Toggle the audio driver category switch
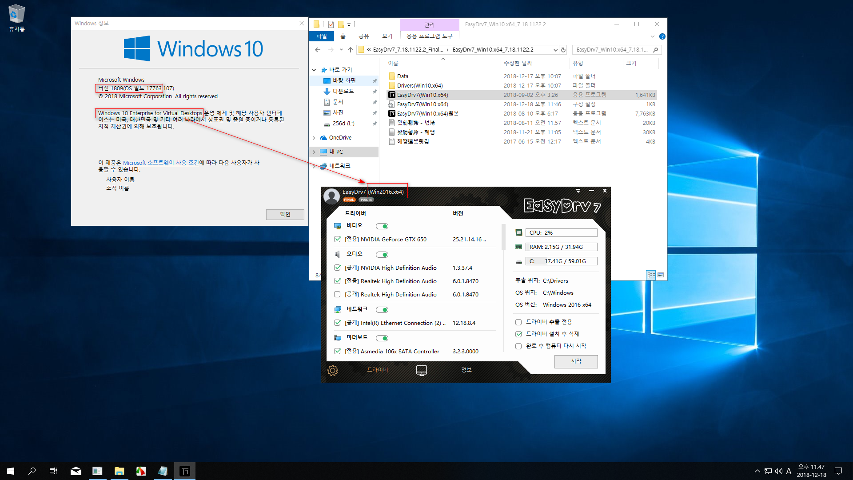The height and width of the screenshot is (480, 853). [382, 255]
